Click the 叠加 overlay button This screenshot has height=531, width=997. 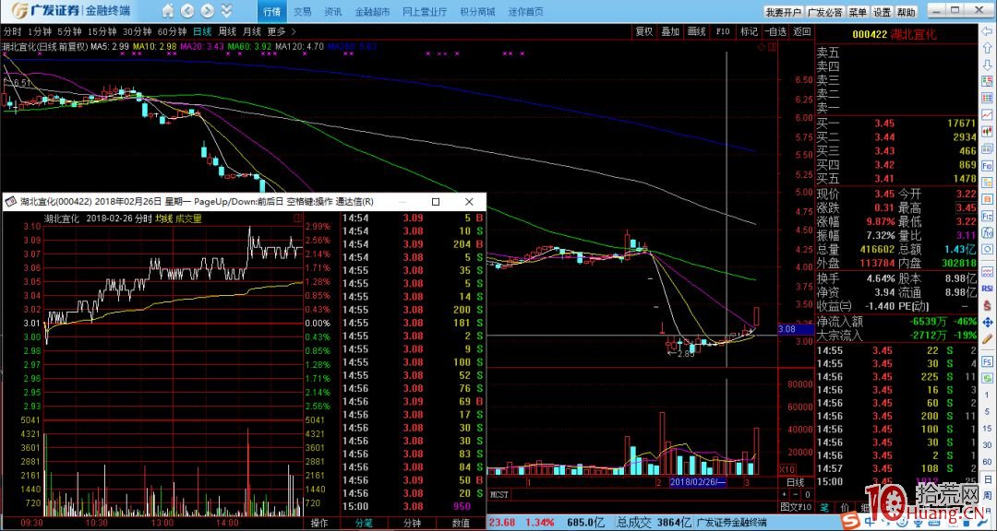coord(670,31)
